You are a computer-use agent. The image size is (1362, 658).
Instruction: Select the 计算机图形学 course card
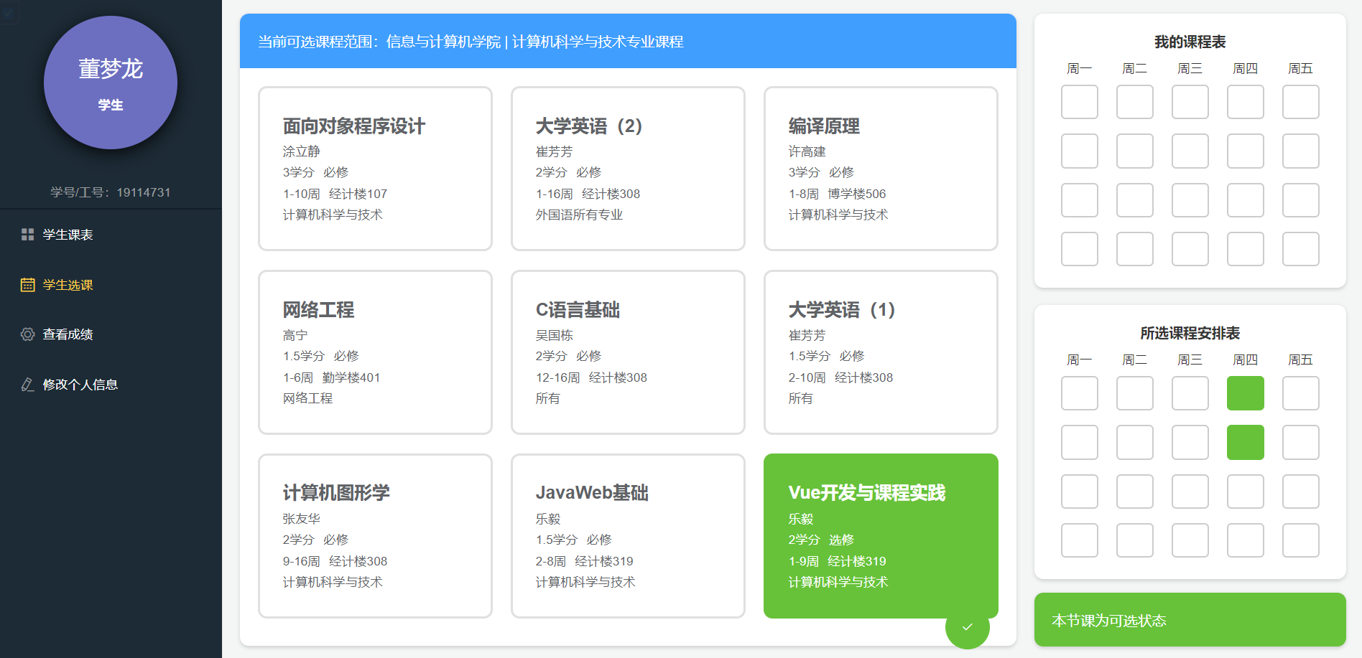(375, 536)
